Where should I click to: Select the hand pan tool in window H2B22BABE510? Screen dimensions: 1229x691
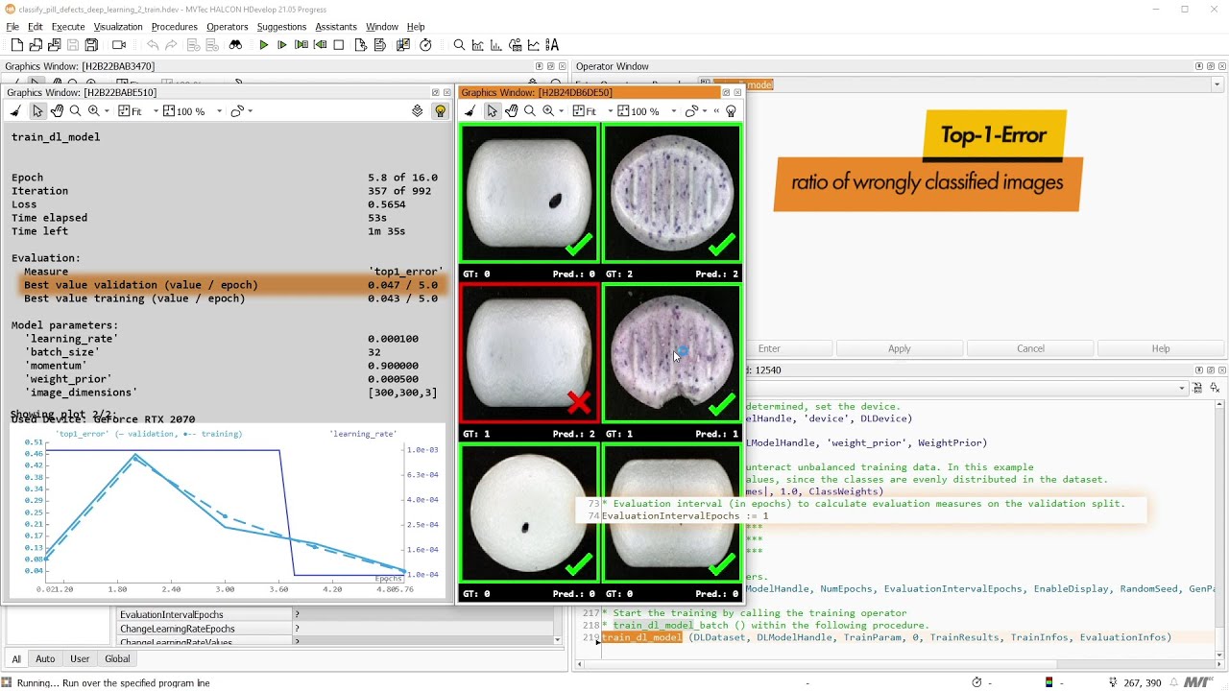coord(57,111)
